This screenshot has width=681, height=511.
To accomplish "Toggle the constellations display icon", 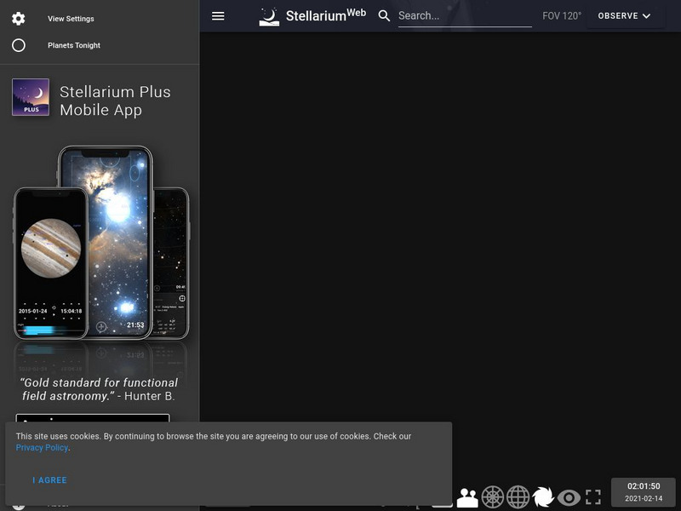I will click(x=468, y=497).
